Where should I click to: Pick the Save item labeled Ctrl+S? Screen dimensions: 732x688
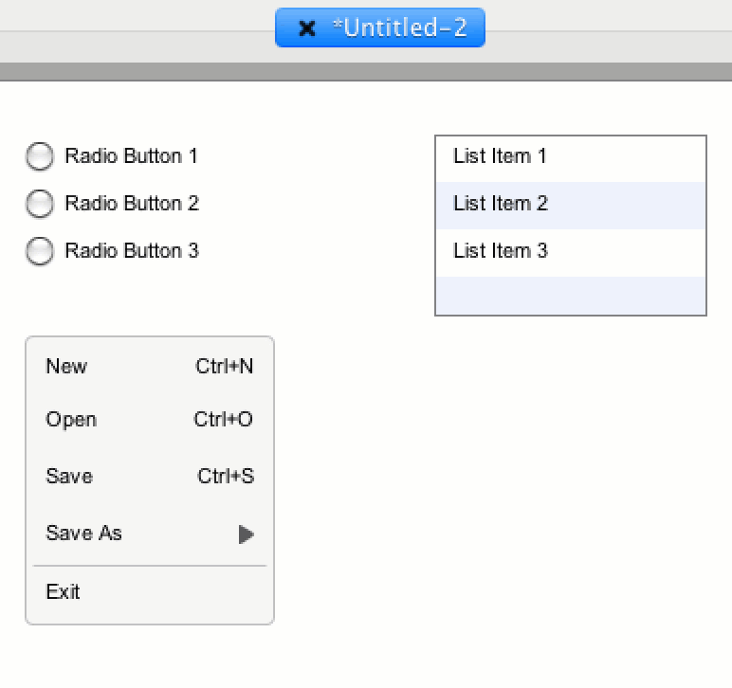coord(69,477)
